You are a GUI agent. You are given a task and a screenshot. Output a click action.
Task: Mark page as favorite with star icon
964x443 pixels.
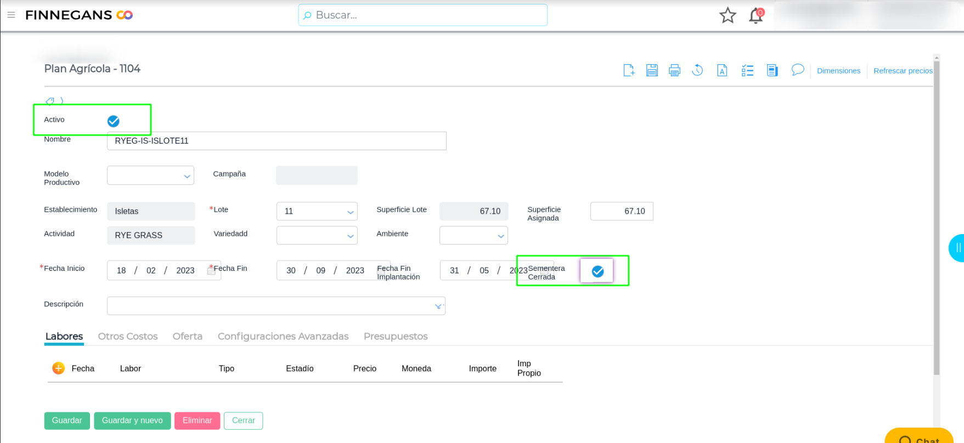(x=728, y=15)
